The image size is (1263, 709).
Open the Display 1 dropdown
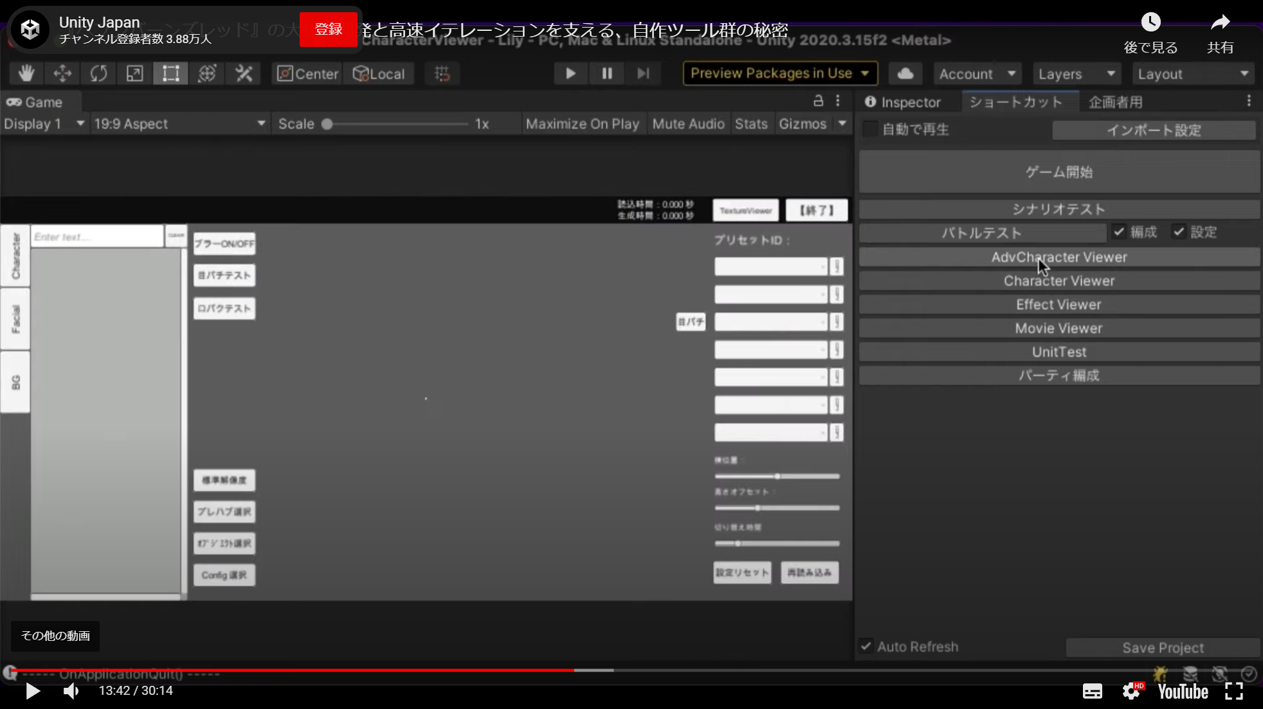[x=44, y=123]
